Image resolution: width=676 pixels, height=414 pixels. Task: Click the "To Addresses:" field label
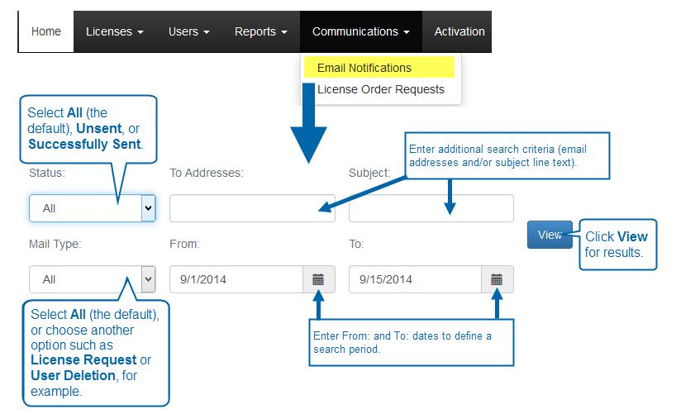click(x=206, y=173)
